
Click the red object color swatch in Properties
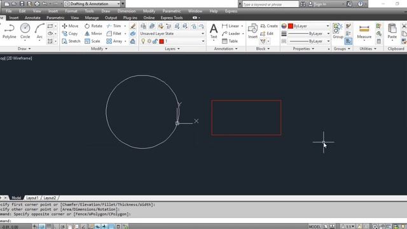(x=291, y=26)
